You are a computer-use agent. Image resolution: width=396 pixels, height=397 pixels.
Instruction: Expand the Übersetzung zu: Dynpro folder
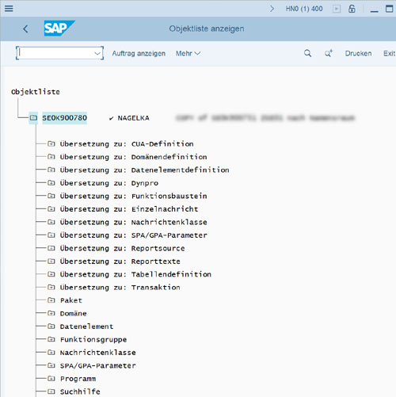pos(51,183)
